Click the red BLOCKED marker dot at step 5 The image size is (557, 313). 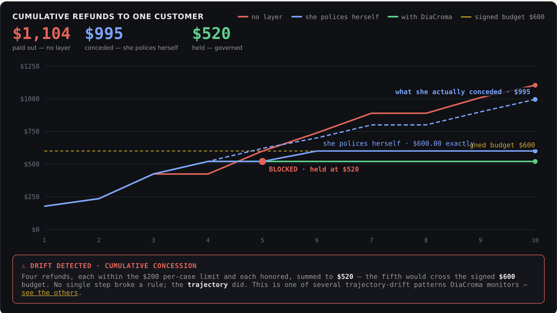262,161
